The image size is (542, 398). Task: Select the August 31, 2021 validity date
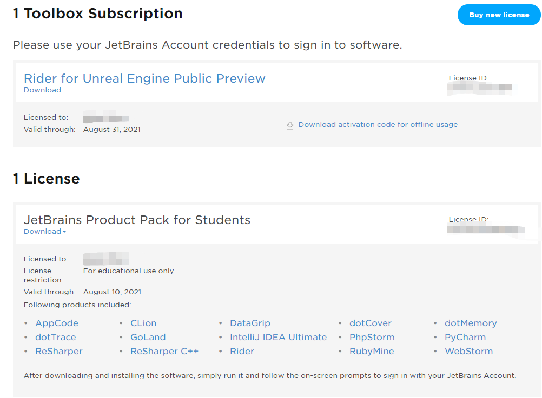[x=111, y=130]
